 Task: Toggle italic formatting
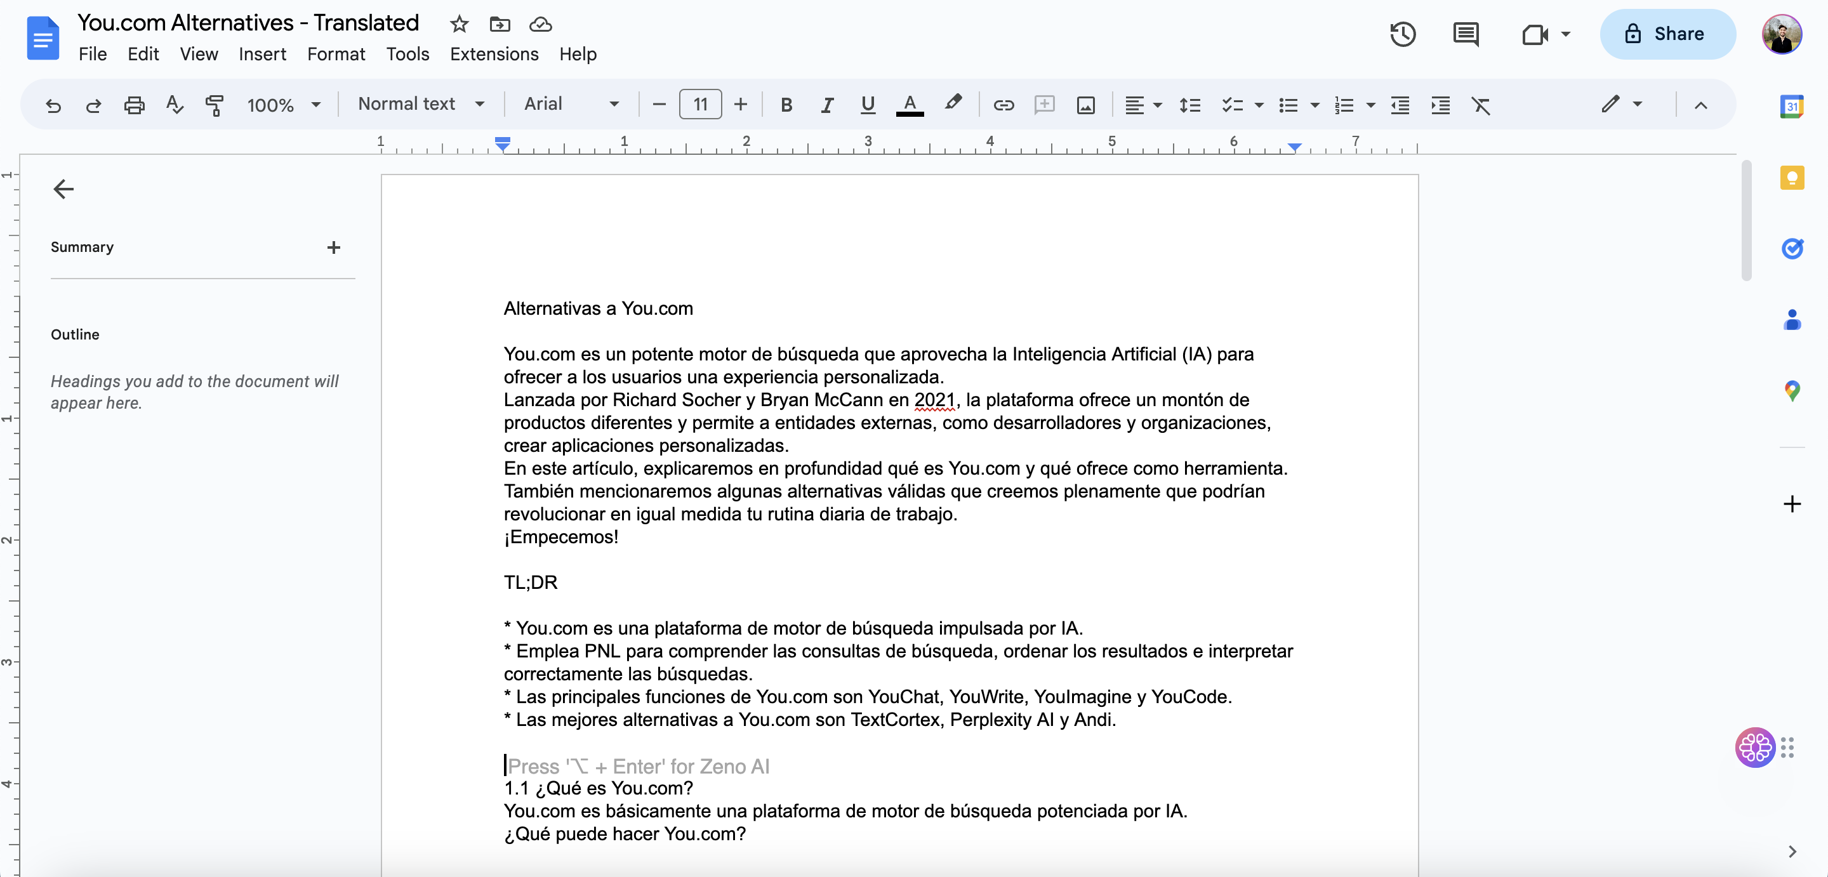(826, 105)
